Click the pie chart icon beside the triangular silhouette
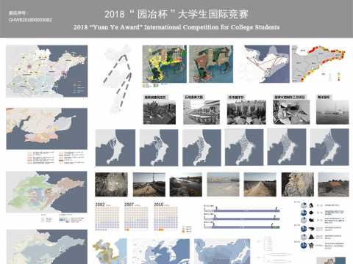 [304, 237]
